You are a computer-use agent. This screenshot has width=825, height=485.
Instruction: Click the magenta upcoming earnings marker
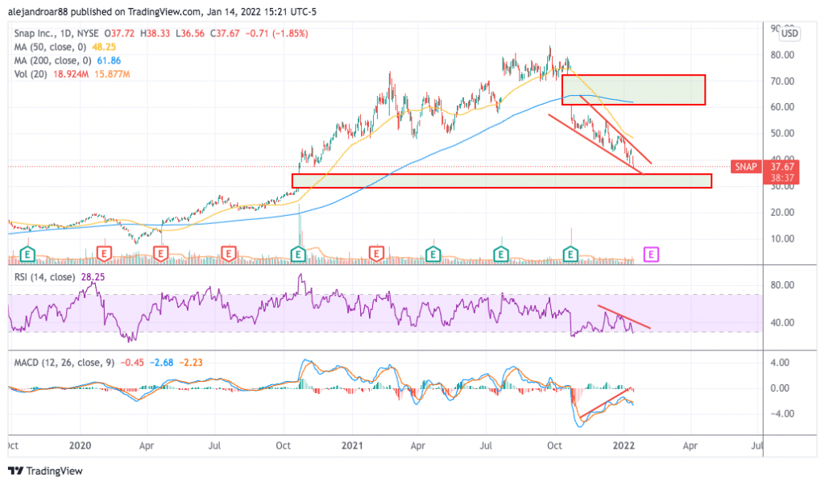click(x=651, y=255)
